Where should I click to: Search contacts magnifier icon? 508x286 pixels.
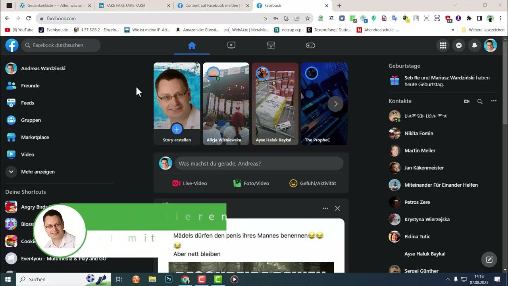(480, 101)
